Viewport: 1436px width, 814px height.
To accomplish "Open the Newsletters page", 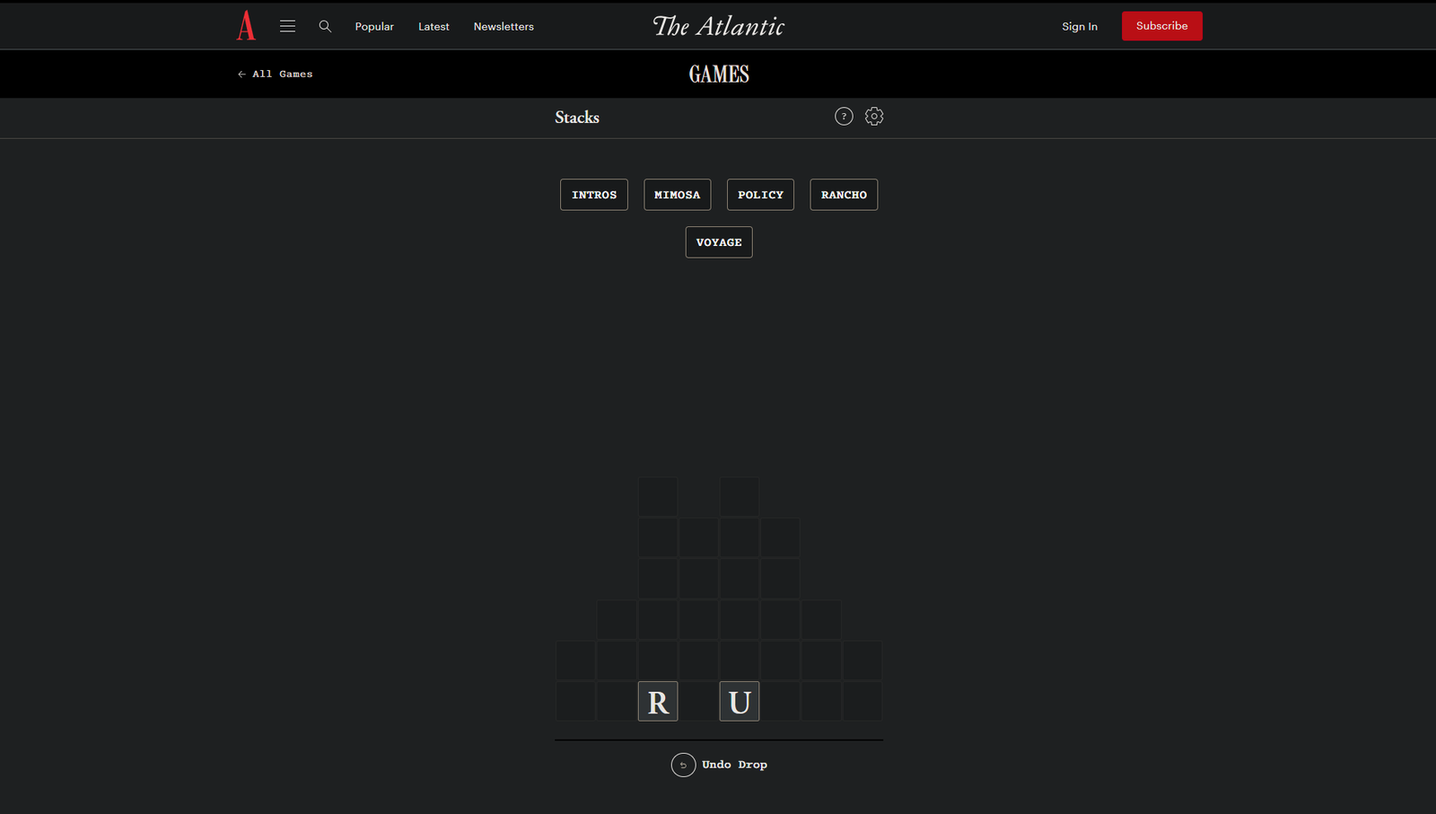I will pyautogui.click(x=503, y=26).
